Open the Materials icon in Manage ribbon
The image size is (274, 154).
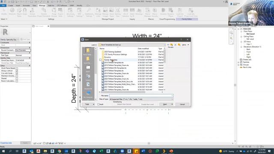pos(12,12)
